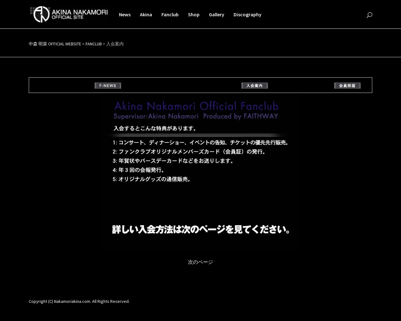
Task: Go to the Fanclub menu
Action: pyautogui.click(x=170, y=14)
